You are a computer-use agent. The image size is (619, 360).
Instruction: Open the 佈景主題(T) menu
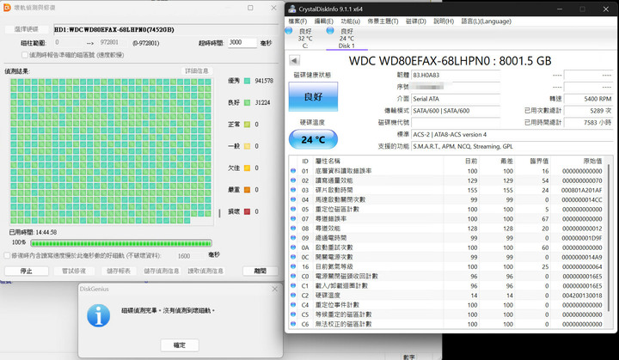click(383, 21)
